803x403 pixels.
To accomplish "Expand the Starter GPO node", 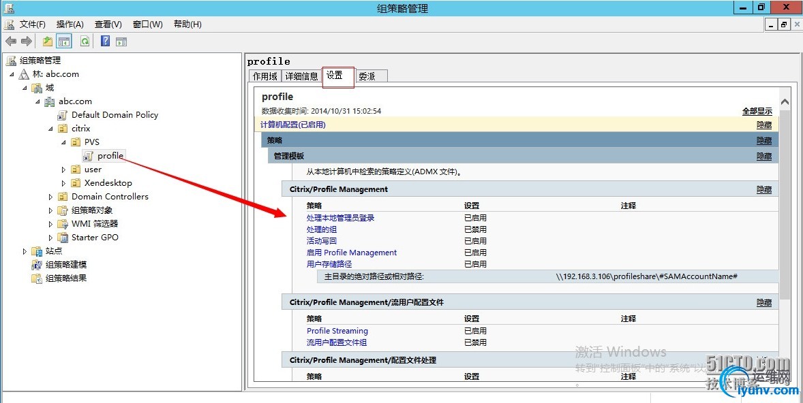I will tap(50, 238).
